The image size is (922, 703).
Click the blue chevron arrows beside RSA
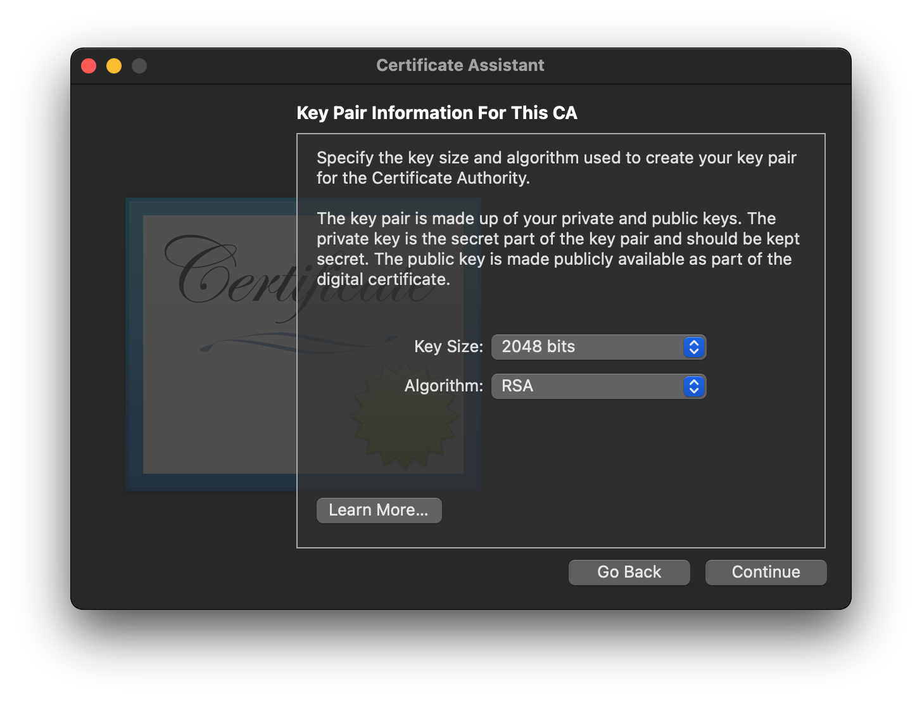pyautogui.click(x=694, y=386)
